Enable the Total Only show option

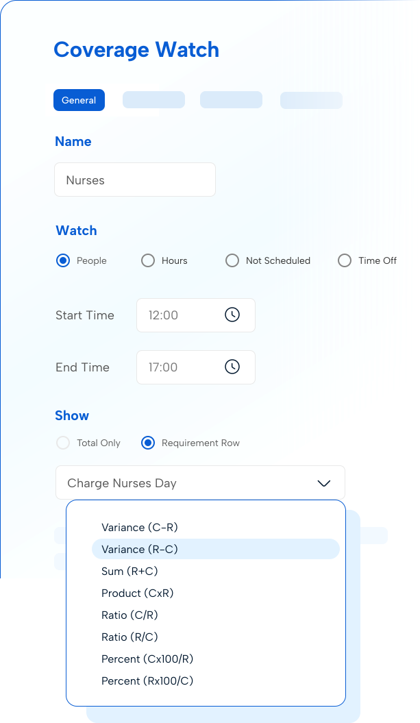pos(62,443)
